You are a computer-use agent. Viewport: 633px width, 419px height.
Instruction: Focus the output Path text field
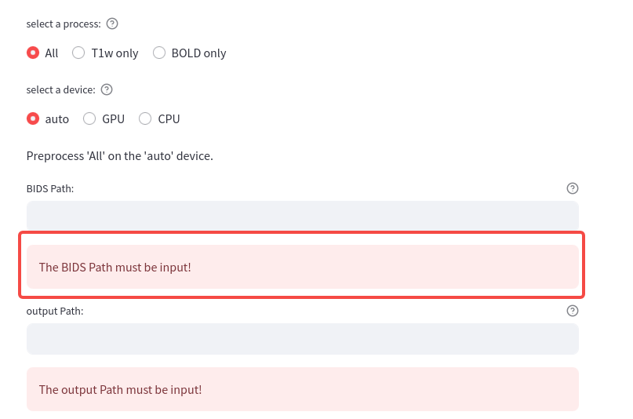coord(302,339)
